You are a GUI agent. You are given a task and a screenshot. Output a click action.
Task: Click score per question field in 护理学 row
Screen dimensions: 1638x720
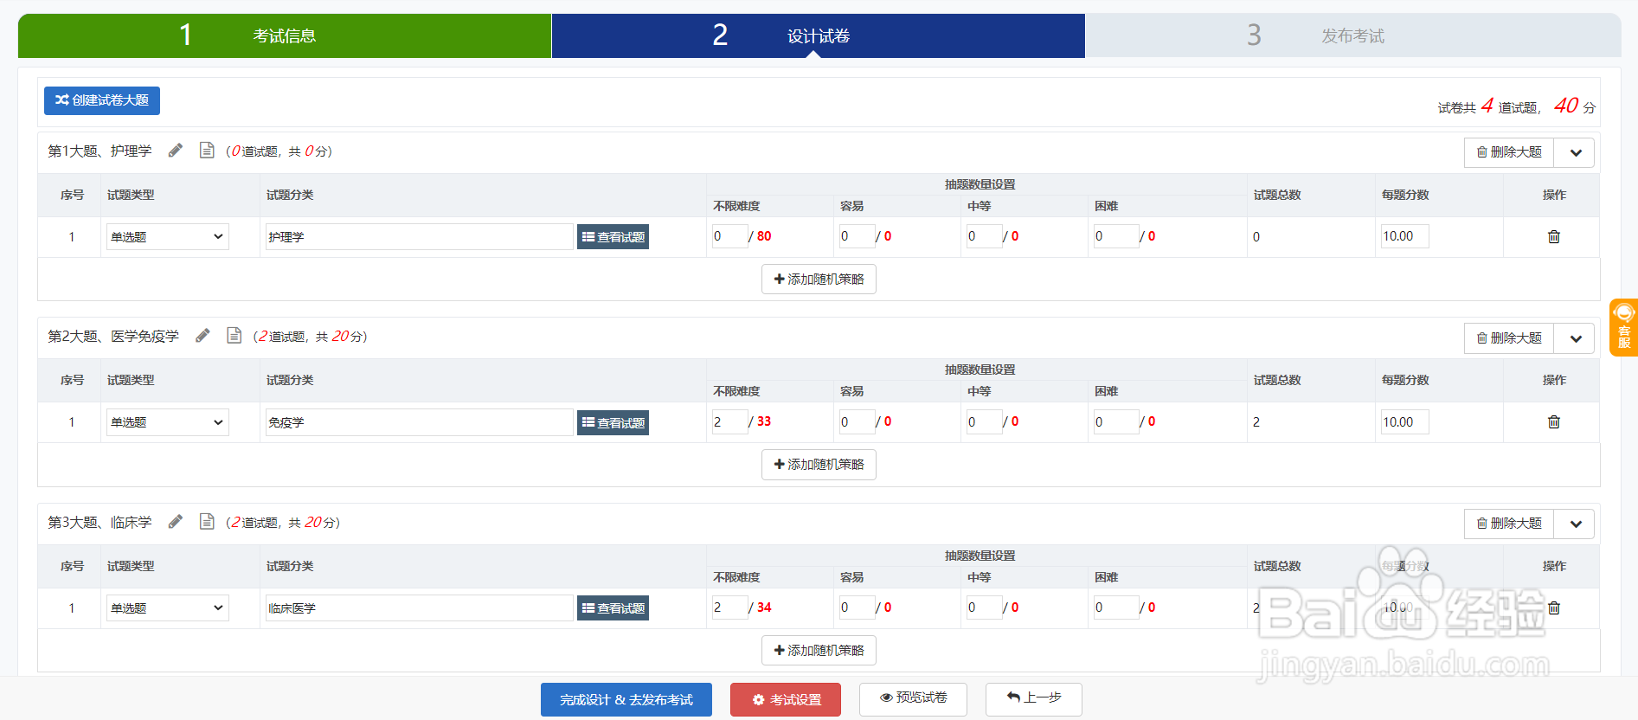coord(1404,236)
